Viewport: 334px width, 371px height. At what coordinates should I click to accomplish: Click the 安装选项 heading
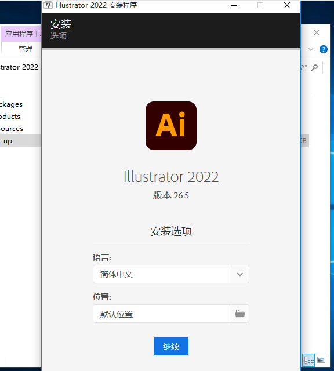tap(171, 231)
